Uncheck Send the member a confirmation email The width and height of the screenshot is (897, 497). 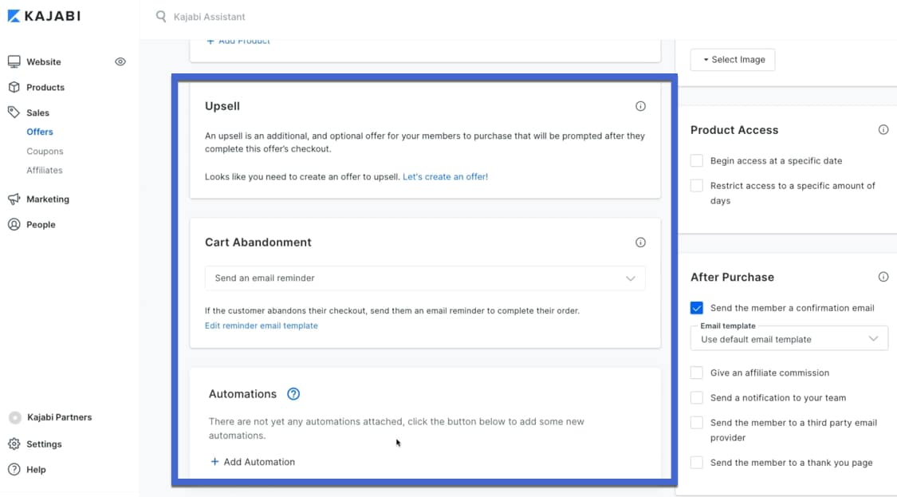point(697,308)
